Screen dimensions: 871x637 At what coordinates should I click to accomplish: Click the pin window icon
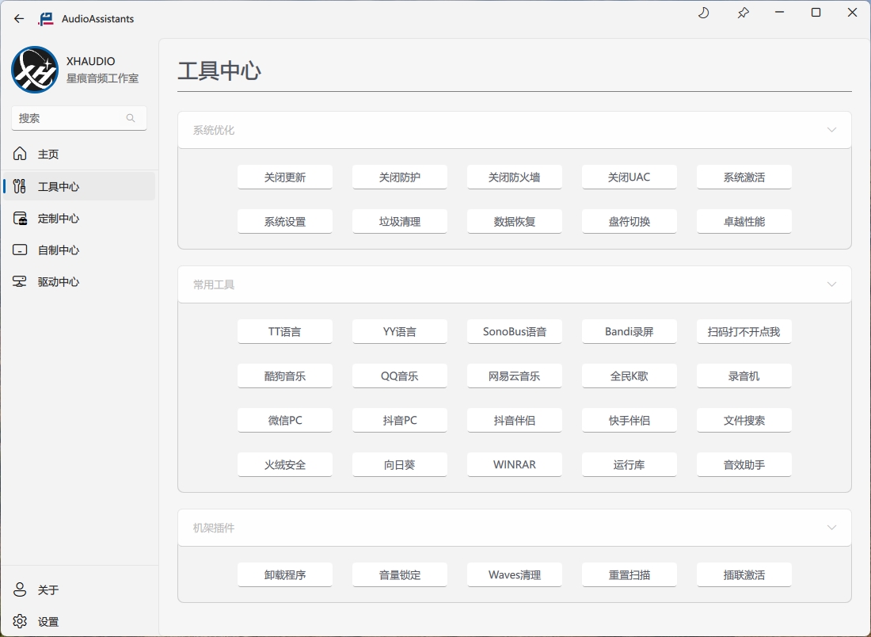click(743, 13)
